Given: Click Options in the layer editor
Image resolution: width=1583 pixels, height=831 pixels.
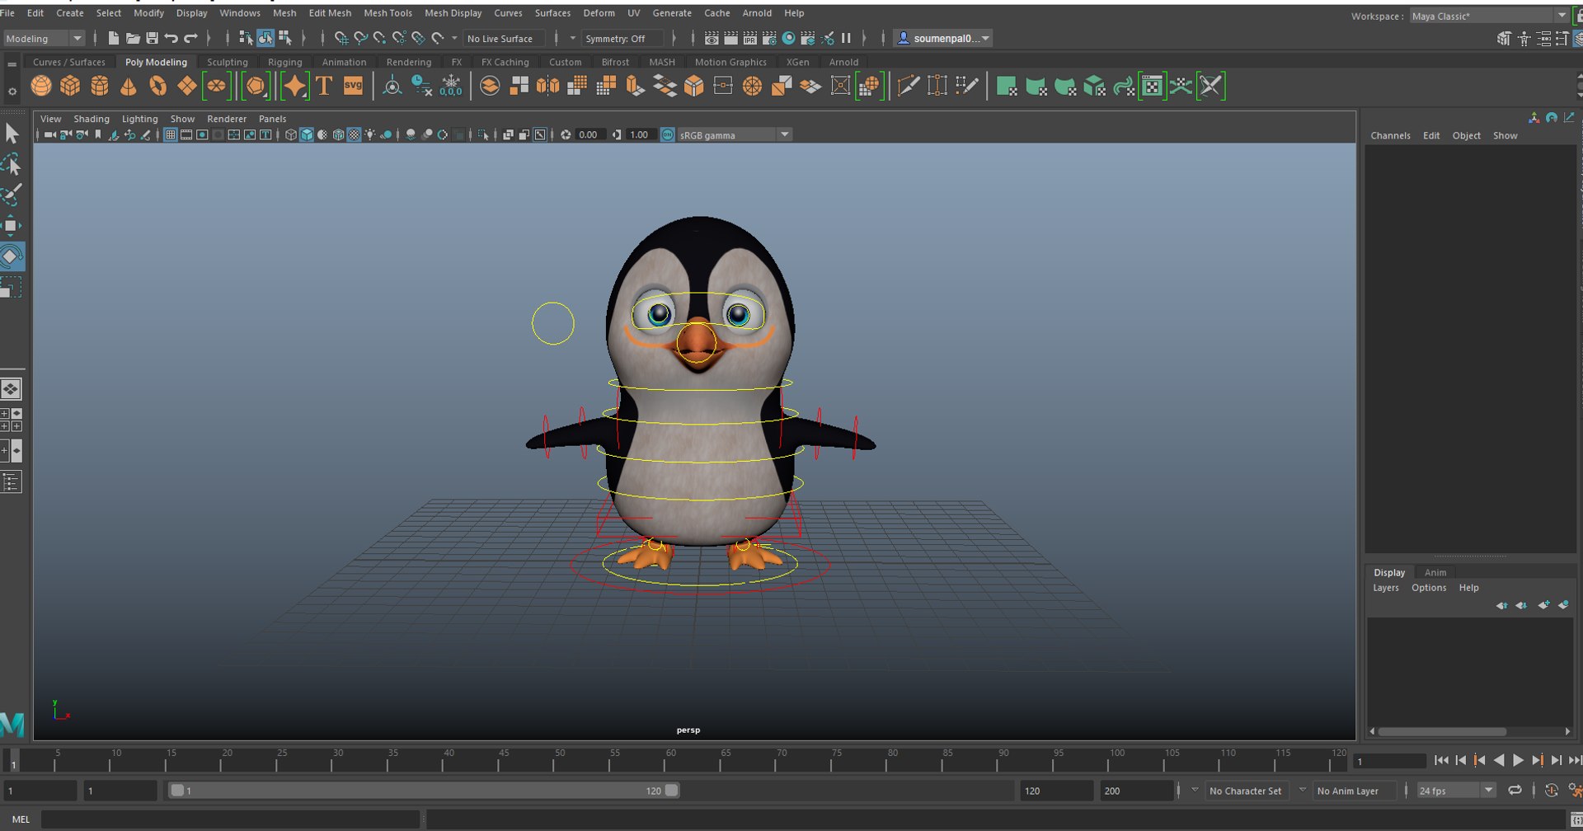Looking at the screenshot, I should (x=1429, y=588).
